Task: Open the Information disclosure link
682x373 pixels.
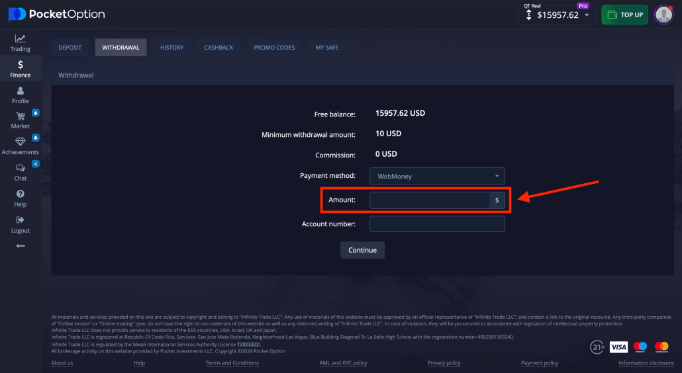Action: 646,363
